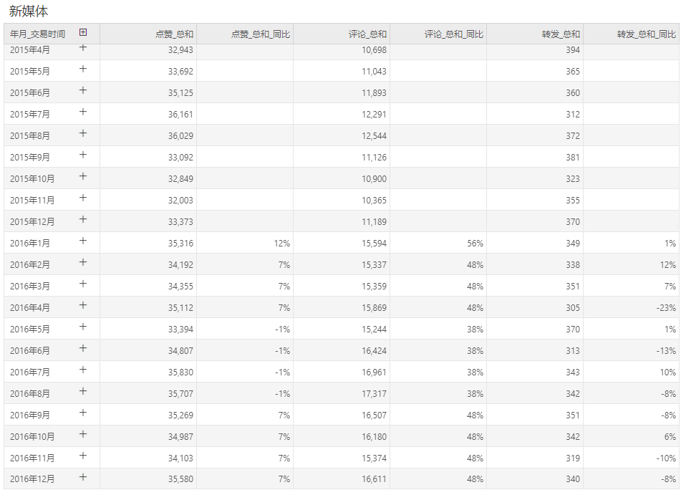686x495 pixels.
Task: Expand the 2016年7月 row
Action: click(82, 370)
